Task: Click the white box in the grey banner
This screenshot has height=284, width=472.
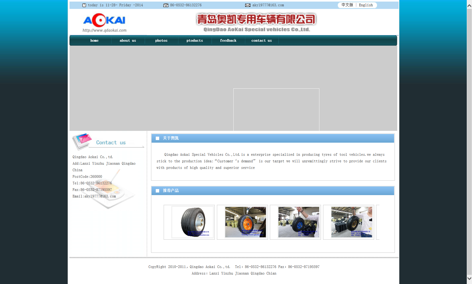Action: point(276,110)
